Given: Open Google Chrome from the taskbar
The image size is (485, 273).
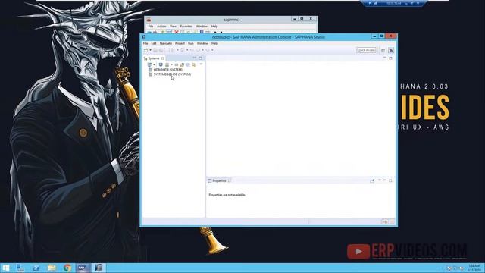Looking at the screenshot, I should click(67, 268).
